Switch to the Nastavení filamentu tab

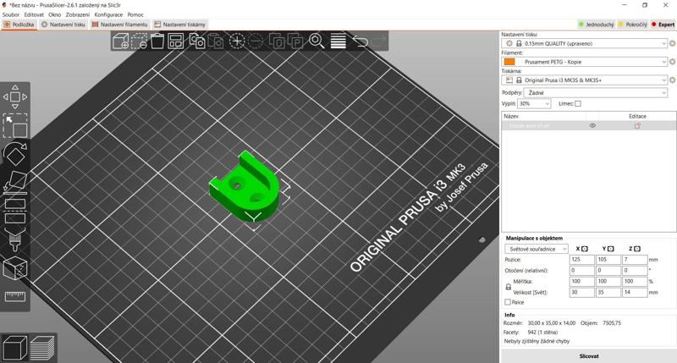(x=120, y=25)
